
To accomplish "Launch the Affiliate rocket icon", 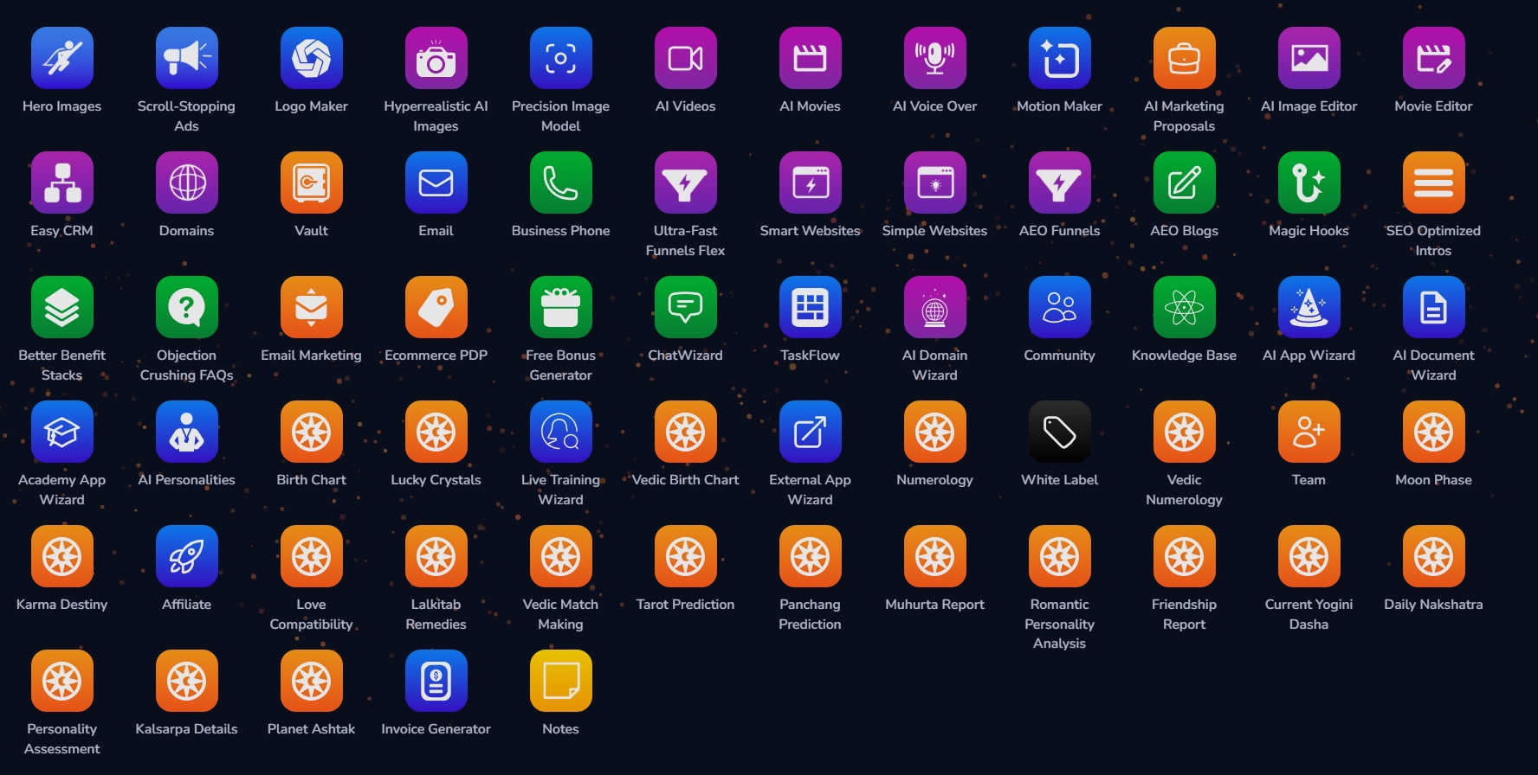I will pyautogui.click(x=187, y=556).
